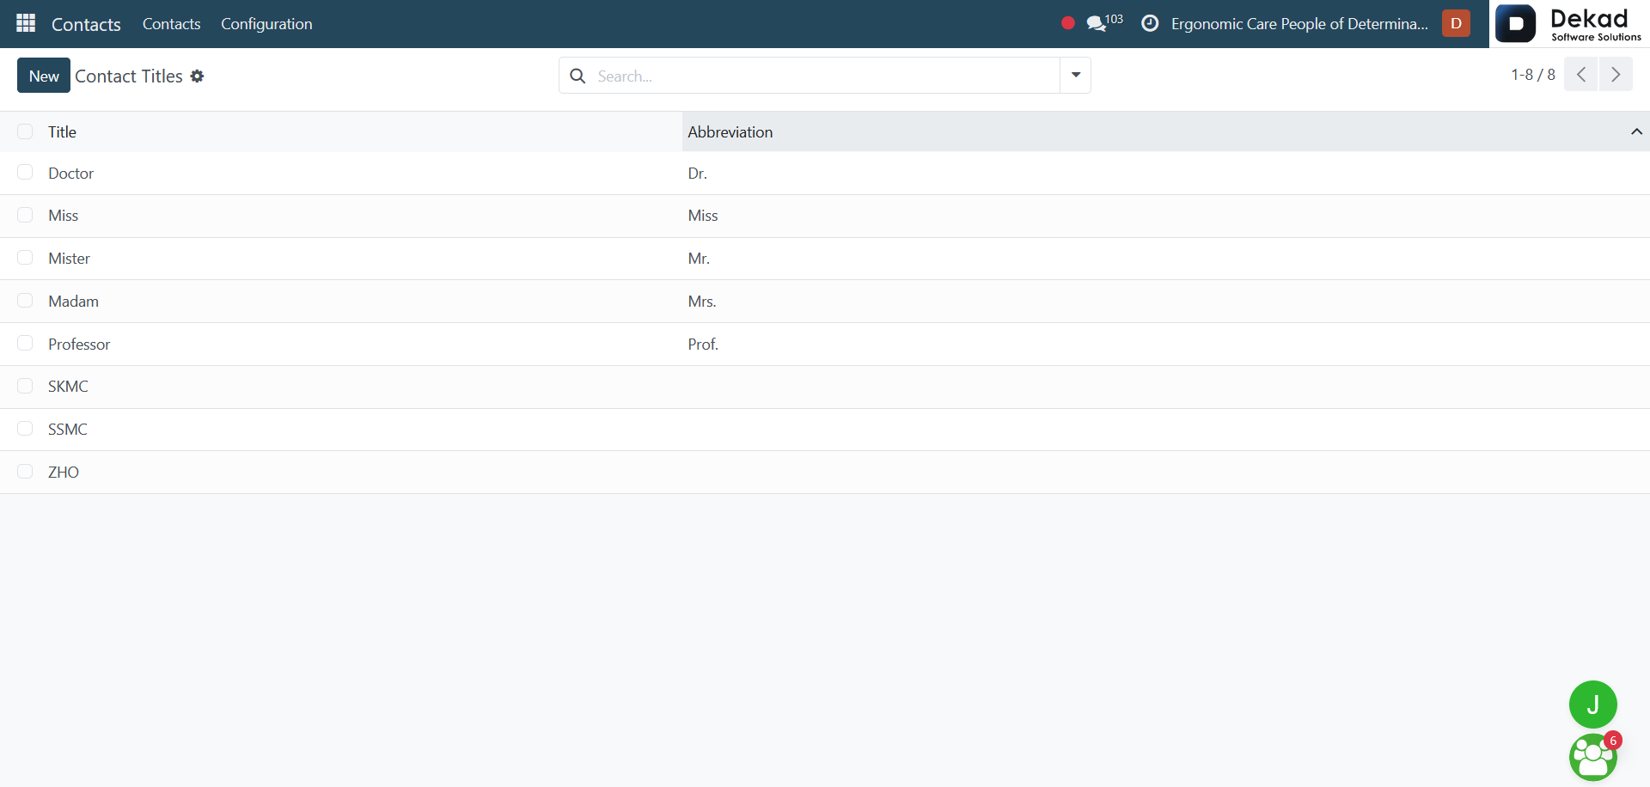The image size is (1650, 787).
Task: Select the SKMC row checkbox
Action: [x=25, y=387]
